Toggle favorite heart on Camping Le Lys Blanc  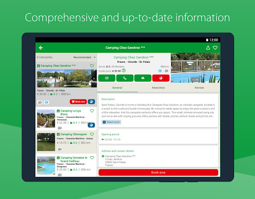[92, 111]
